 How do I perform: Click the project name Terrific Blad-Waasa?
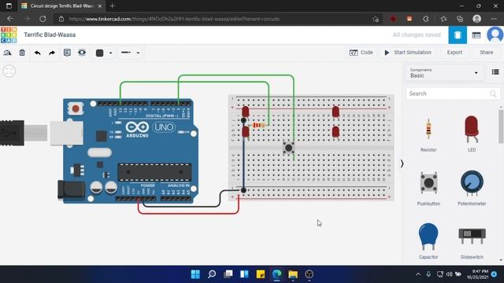click(x=50, y=35)
